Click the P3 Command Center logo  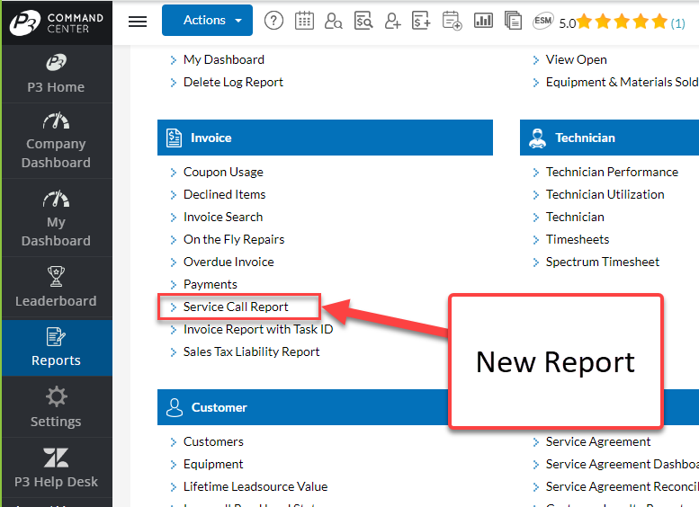pyautogui.click(x=57, y=22)
